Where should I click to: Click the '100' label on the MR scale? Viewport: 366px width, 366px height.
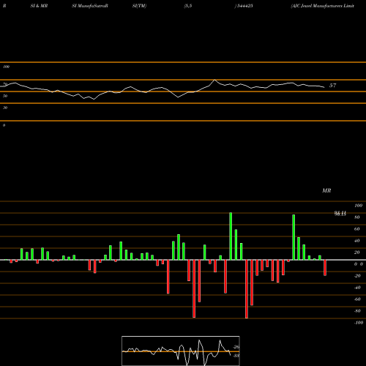[x=358, y=206]
